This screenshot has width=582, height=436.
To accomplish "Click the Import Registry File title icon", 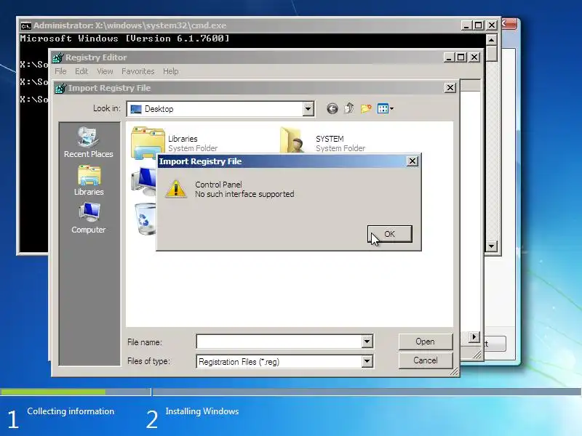I will coord(60,88).
